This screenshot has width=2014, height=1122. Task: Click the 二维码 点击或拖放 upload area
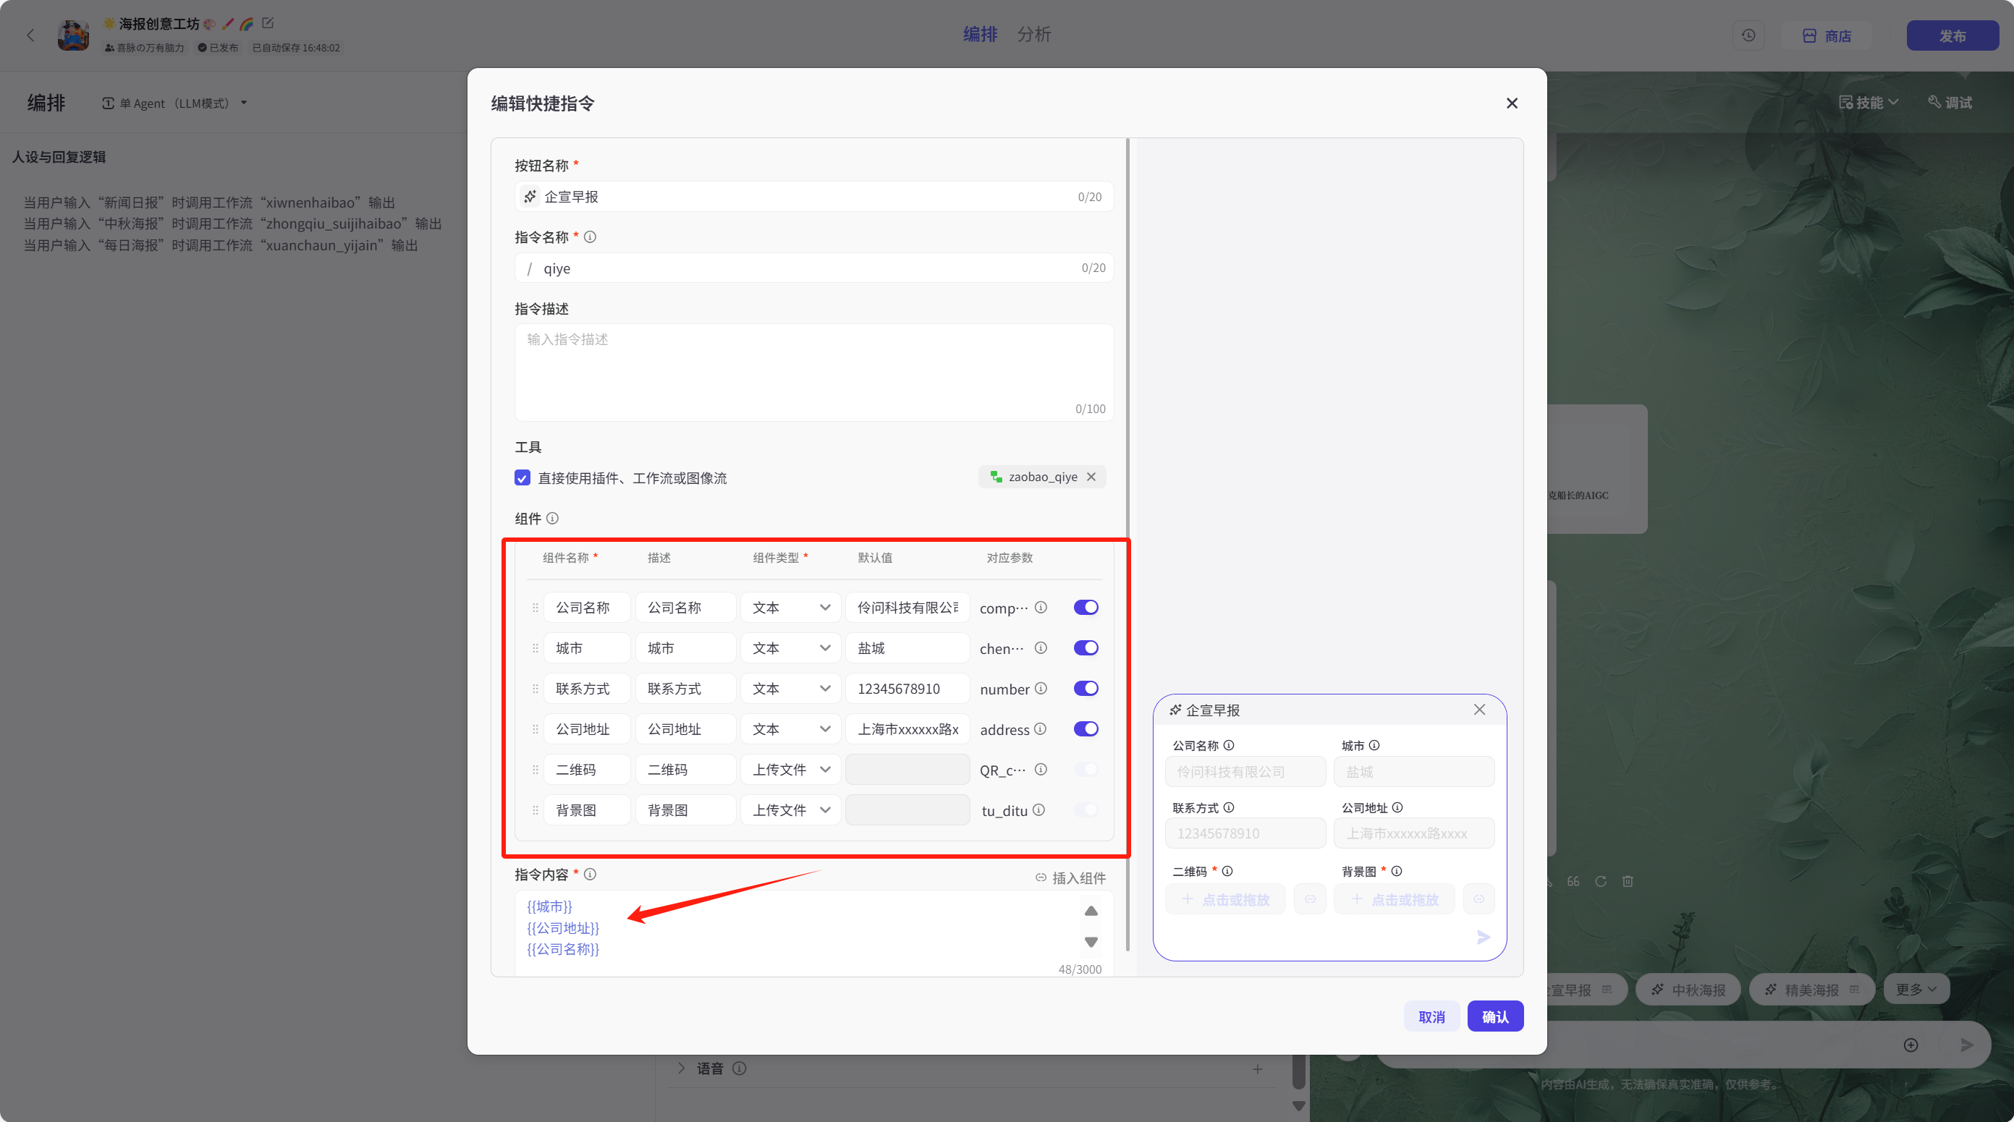(x=1225, y=899)
